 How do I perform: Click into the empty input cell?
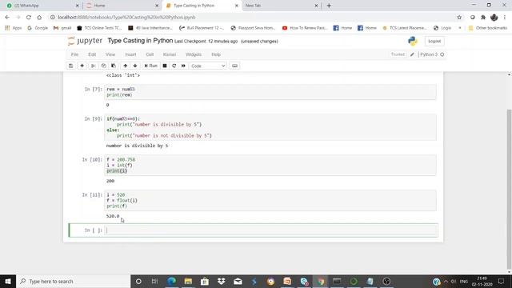(x=270, y=230)
